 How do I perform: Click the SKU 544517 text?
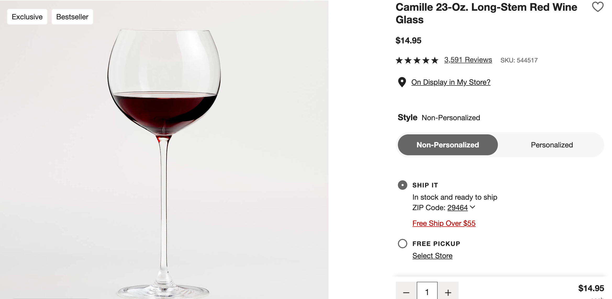pos(519,60)
